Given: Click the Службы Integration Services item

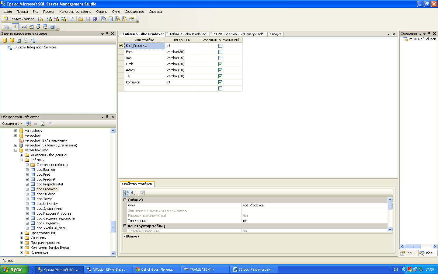Looking at the screenshot, I should [x=35, y=47].
